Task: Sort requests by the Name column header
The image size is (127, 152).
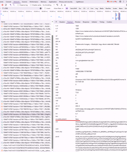Action: tap(3, 22)
